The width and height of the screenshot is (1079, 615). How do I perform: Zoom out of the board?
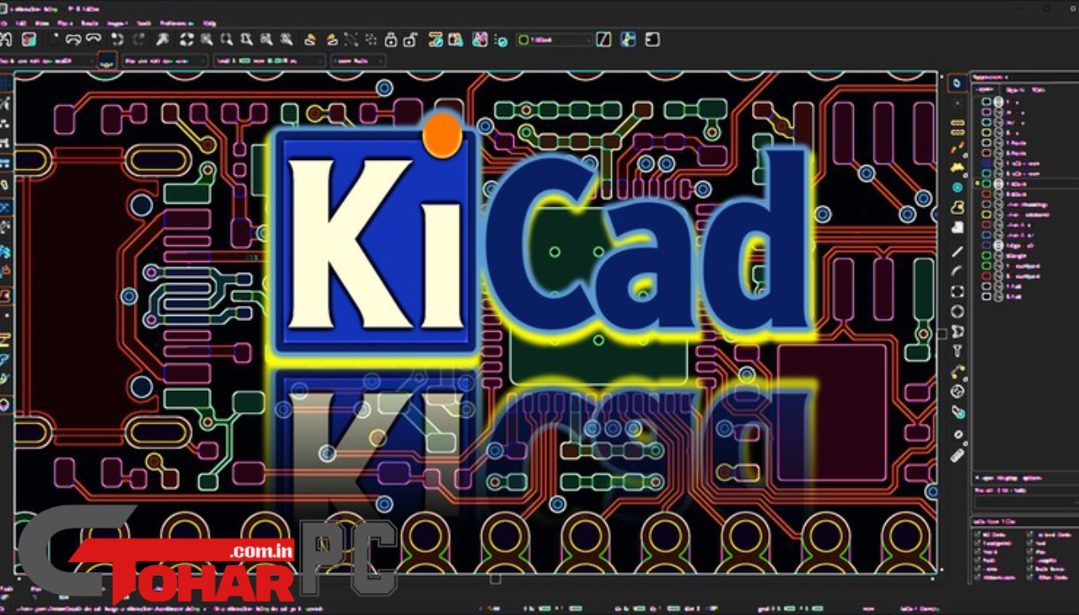click(226, 40)
